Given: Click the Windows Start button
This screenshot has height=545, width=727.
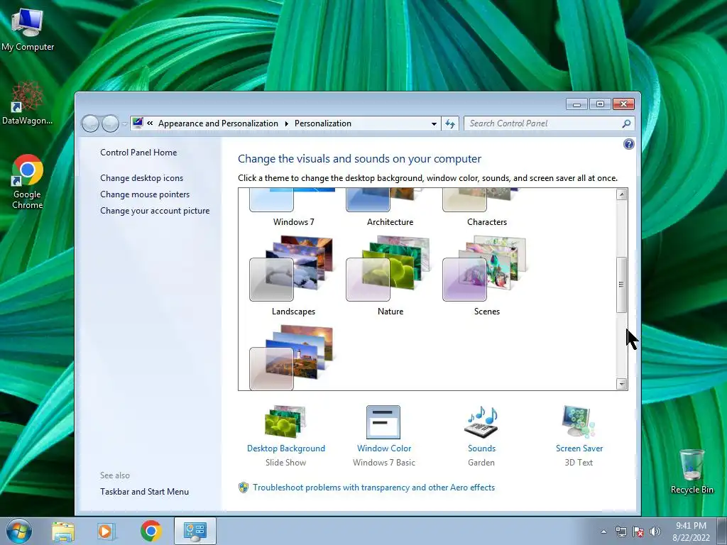Looking at the screenshot, I should point(19,531).
